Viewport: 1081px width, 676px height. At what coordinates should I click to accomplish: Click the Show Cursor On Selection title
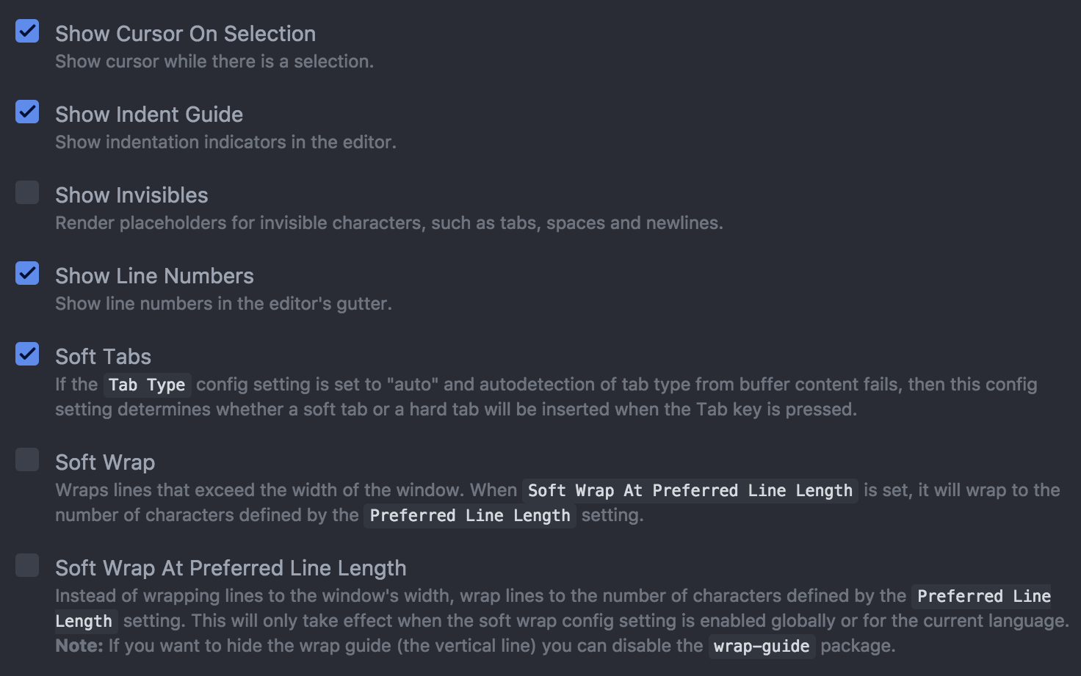(185, 34)
